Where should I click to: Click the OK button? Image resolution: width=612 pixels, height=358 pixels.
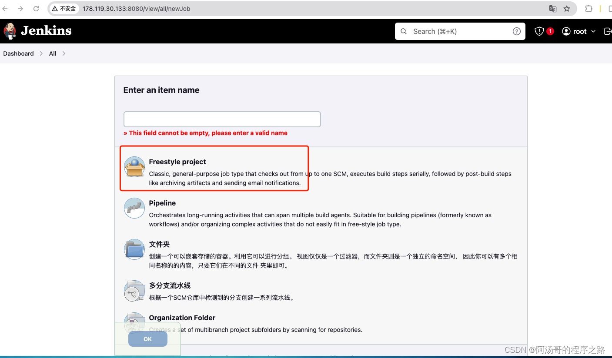(148, 339)
